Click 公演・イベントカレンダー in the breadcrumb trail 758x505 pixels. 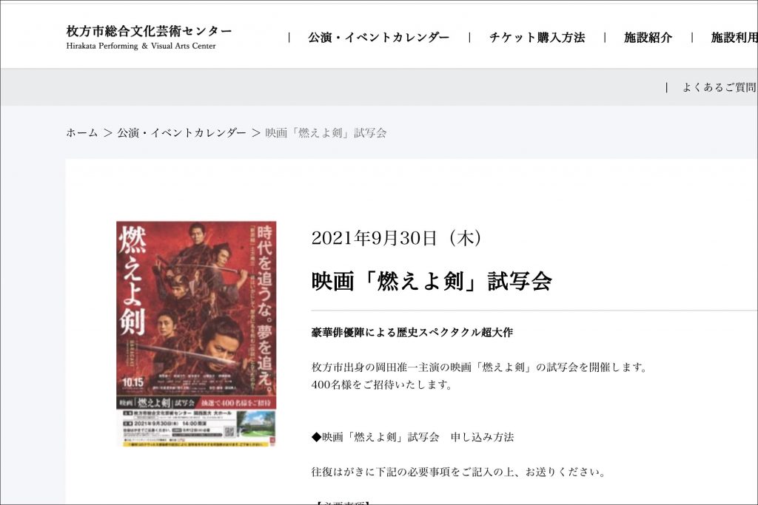click(181, 133)
